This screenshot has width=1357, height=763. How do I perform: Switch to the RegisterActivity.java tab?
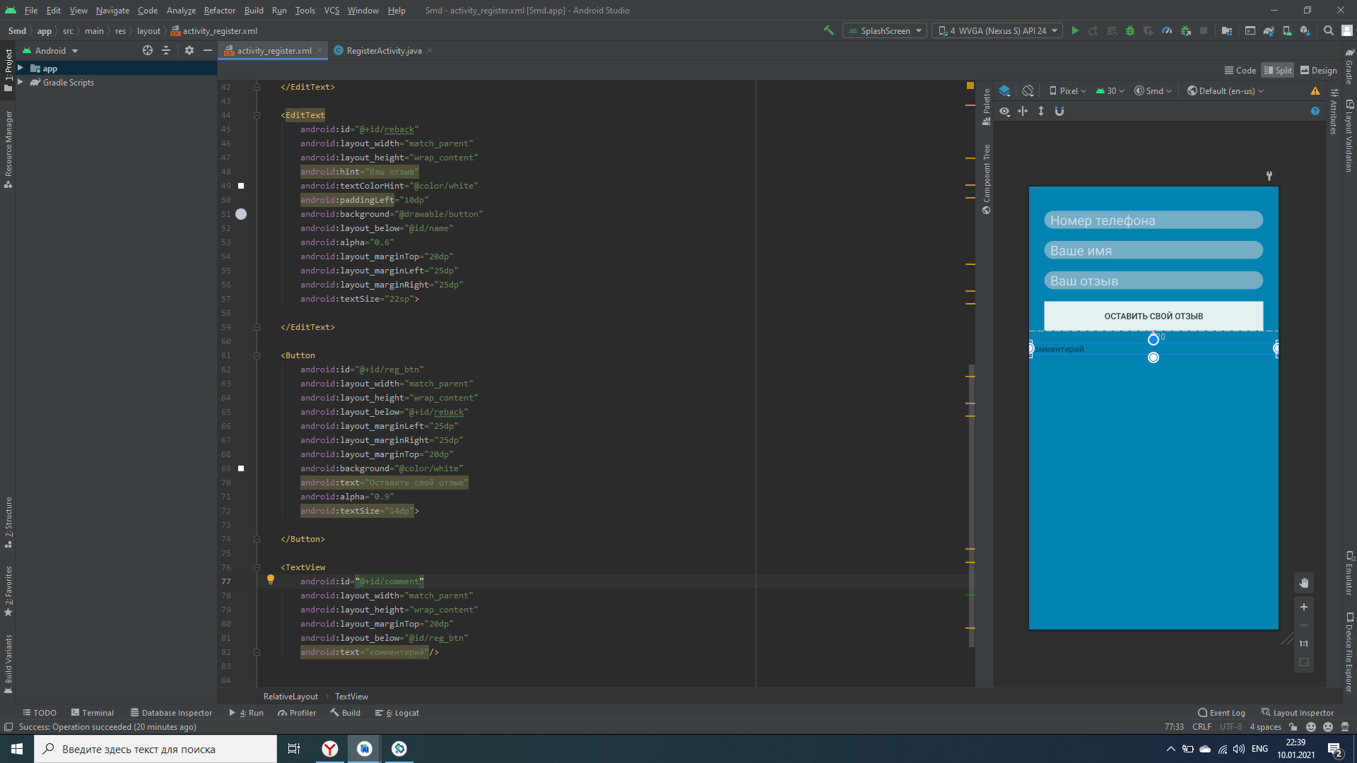coord(384,50)
